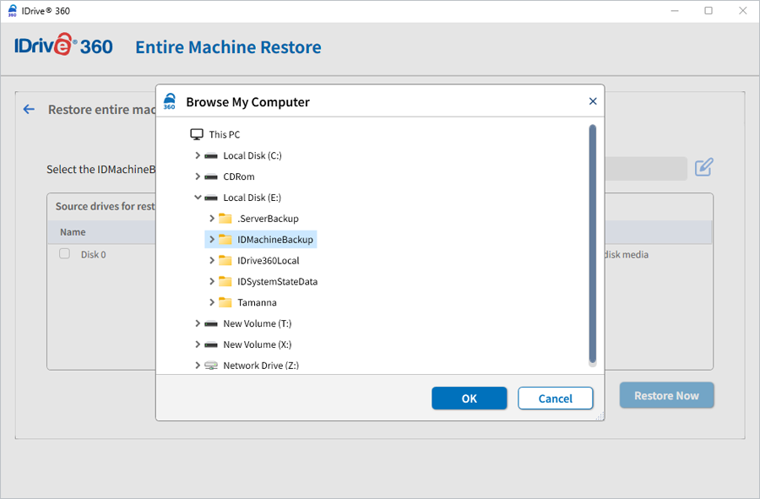This screenshot has height=499, width=760.
Task: Expand the IDMachineBackup folder
Action: point(212,239)
